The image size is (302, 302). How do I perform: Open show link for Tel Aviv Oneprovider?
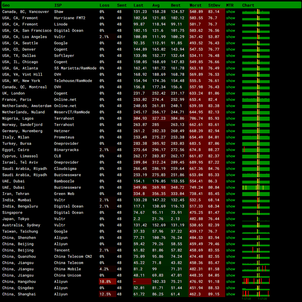click(x=231, y=162)
